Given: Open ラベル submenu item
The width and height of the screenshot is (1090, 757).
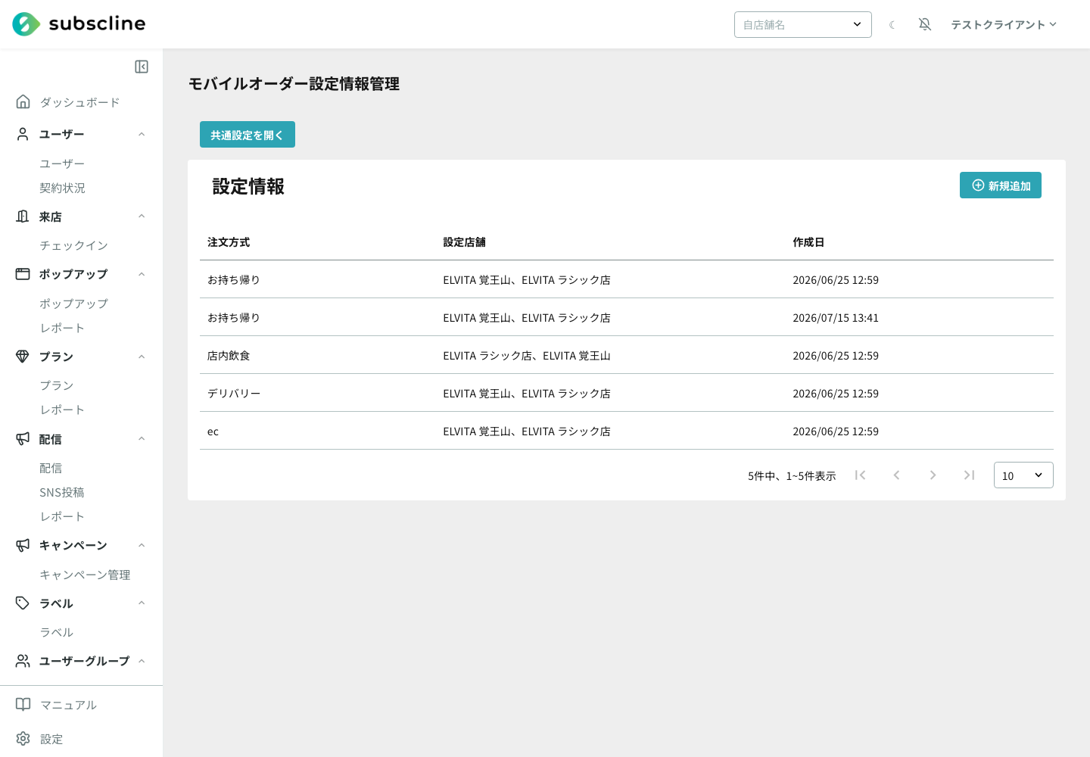Looking at the screenshot, I should 57,632.
